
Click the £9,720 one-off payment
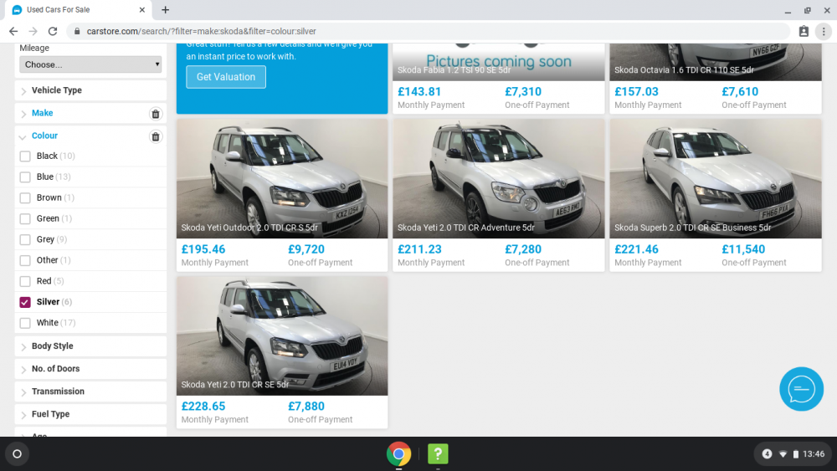(306, 249)
